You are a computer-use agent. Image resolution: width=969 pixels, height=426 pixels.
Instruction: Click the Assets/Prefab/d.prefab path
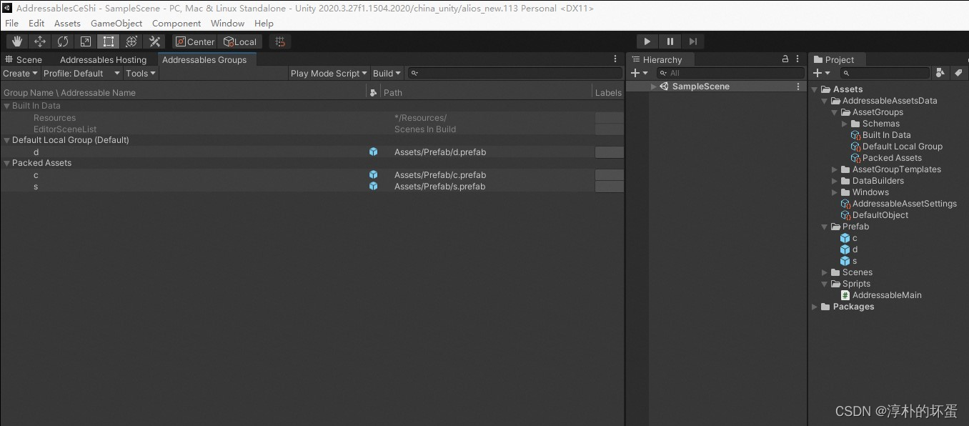tap(440, 152)
